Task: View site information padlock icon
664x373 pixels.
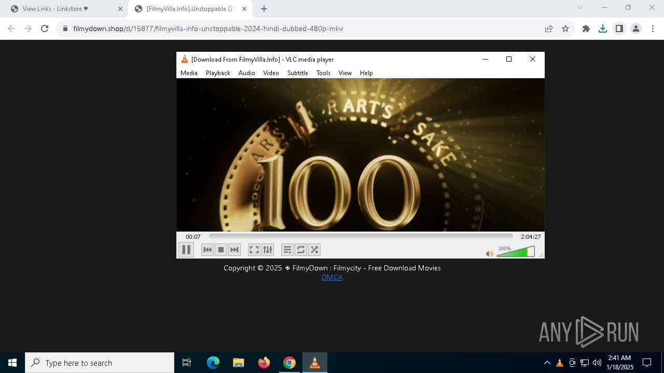Action: point(65,28)
